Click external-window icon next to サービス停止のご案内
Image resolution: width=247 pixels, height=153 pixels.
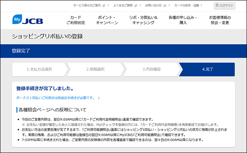tap(104, 6)
